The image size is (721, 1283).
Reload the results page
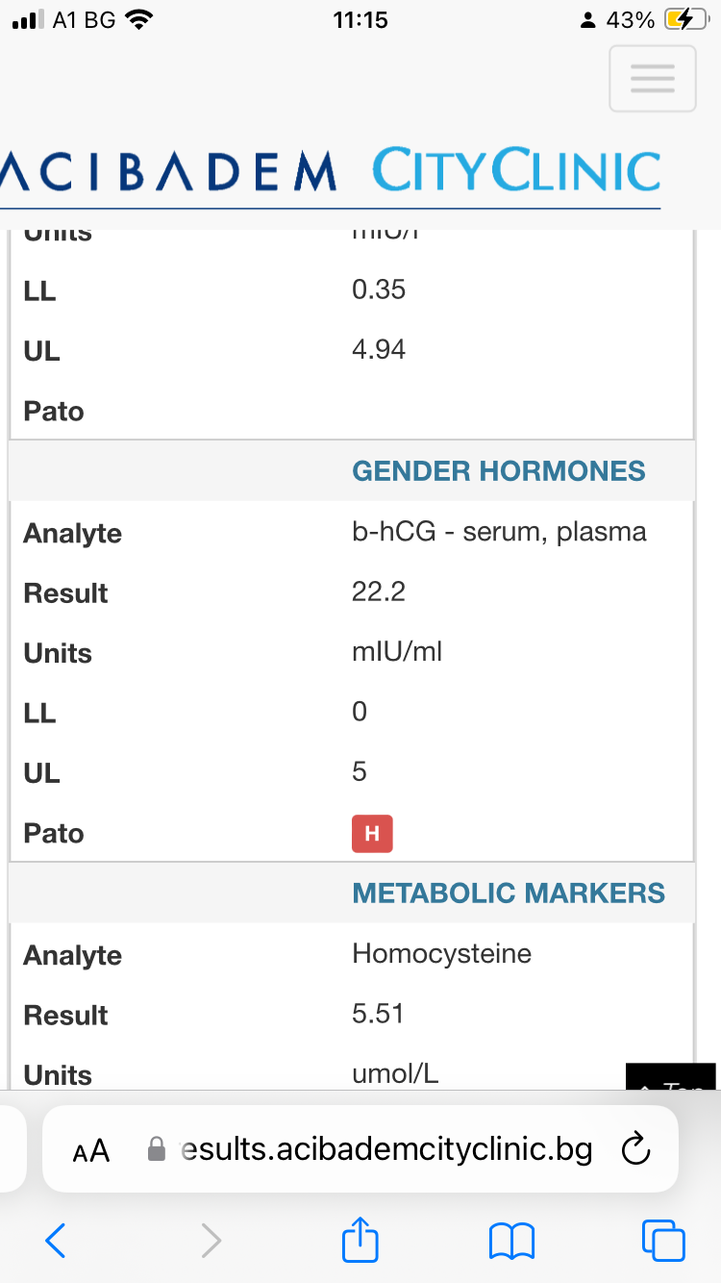point(636,1149)
